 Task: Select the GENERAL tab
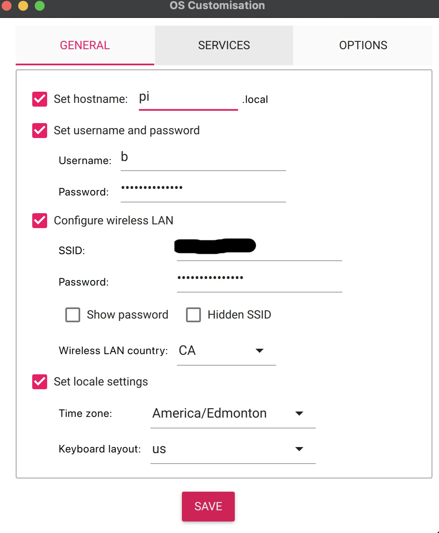(85, 45)
